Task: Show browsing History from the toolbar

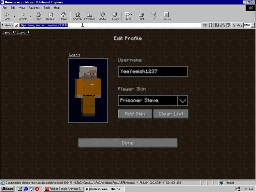Action: click(x=115, y=16)
